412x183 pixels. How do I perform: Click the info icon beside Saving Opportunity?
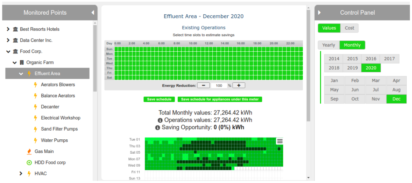click(x=157, y=128)
